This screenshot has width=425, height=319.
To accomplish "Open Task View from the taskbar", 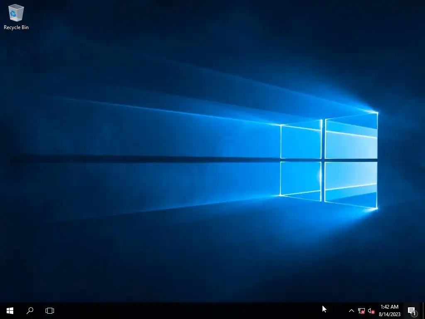I will [x=50, y=311].
